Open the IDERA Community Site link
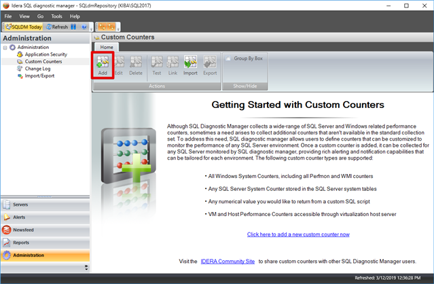Image resolution: width=434 pixels, height=284 pixels. tap(228, 262)
